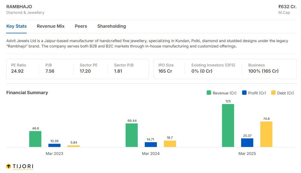Screen dimensions: 301x173
Task: Open the Key Stats tab
Action: (16, 26)
